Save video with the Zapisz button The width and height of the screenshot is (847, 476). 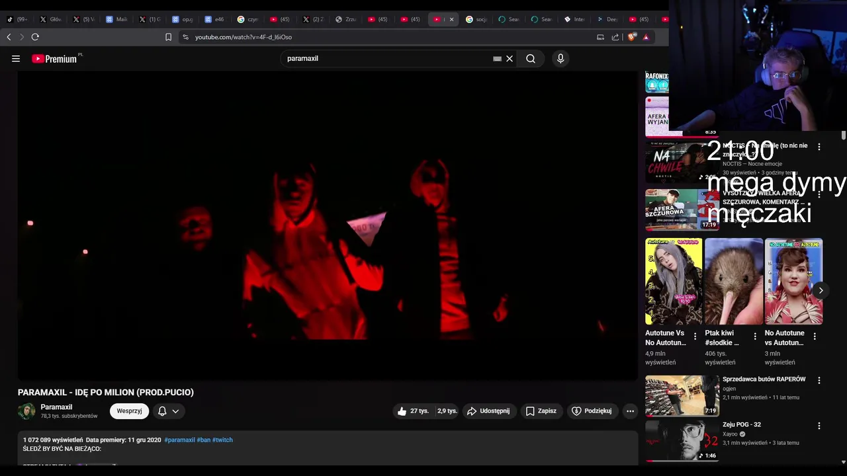point(541,411)
